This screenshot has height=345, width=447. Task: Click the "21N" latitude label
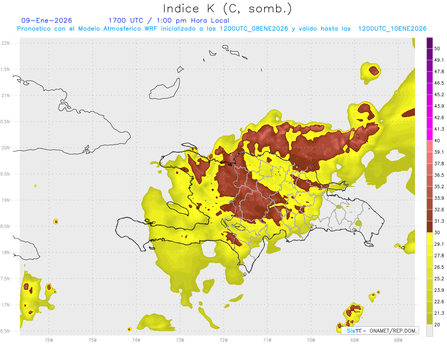click(x=6, y=95)
